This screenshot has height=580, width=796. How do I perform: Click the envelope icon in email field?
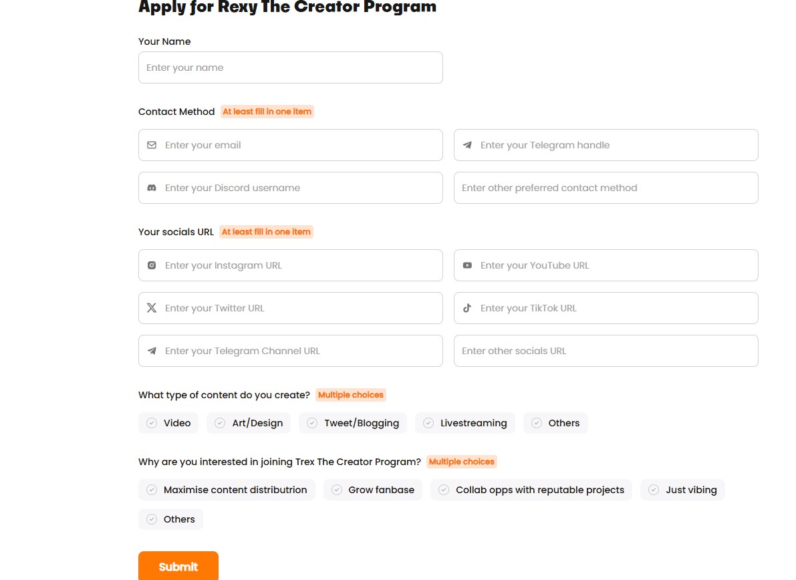[x=152, y=145]
